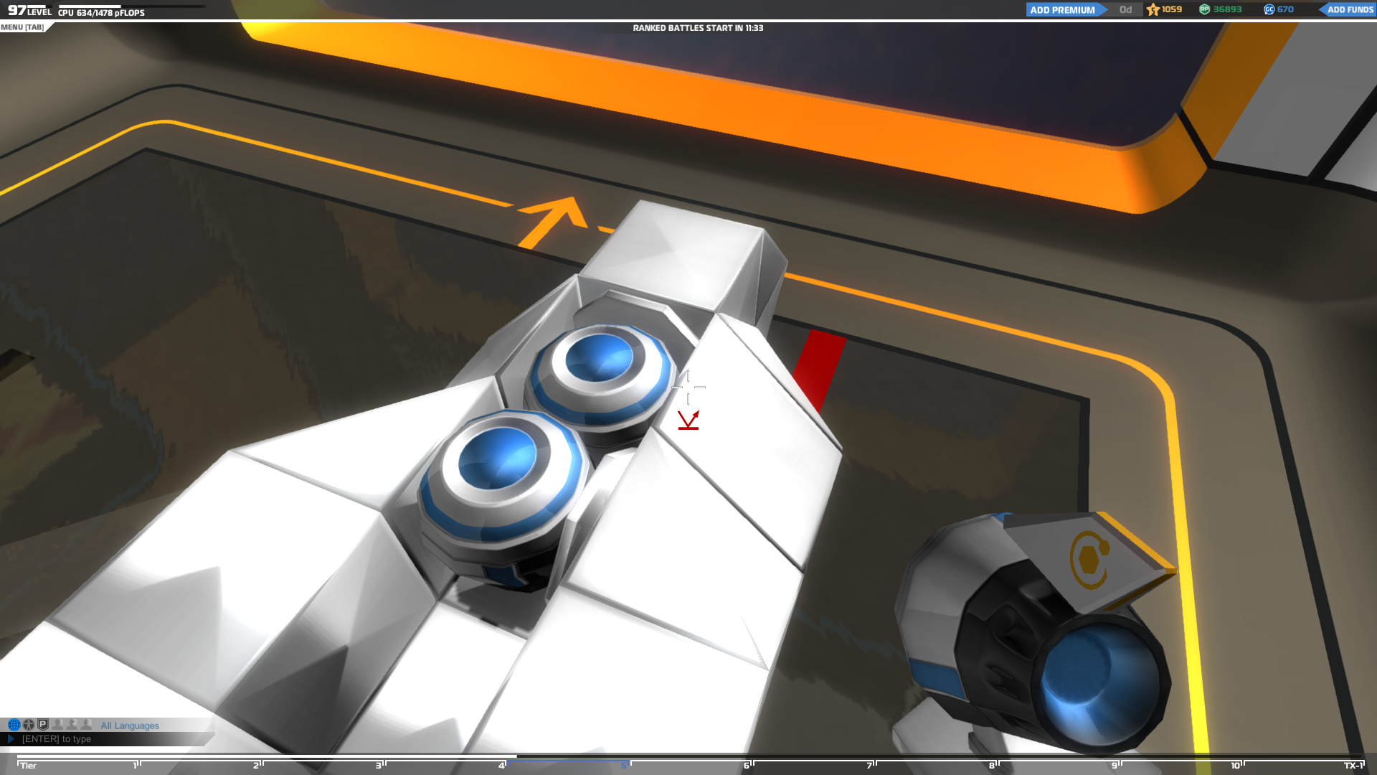Select private chat slot 2 icon

(x=72, y=725)
